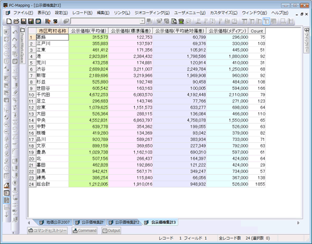This screenshot has height=244, width=312.
Task: Click the 公示価格(平均値) column header
Action: coord(89,31)
